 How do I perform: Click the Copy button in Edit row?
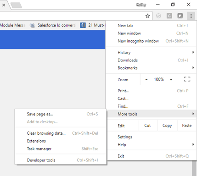(x=167, y=126)
